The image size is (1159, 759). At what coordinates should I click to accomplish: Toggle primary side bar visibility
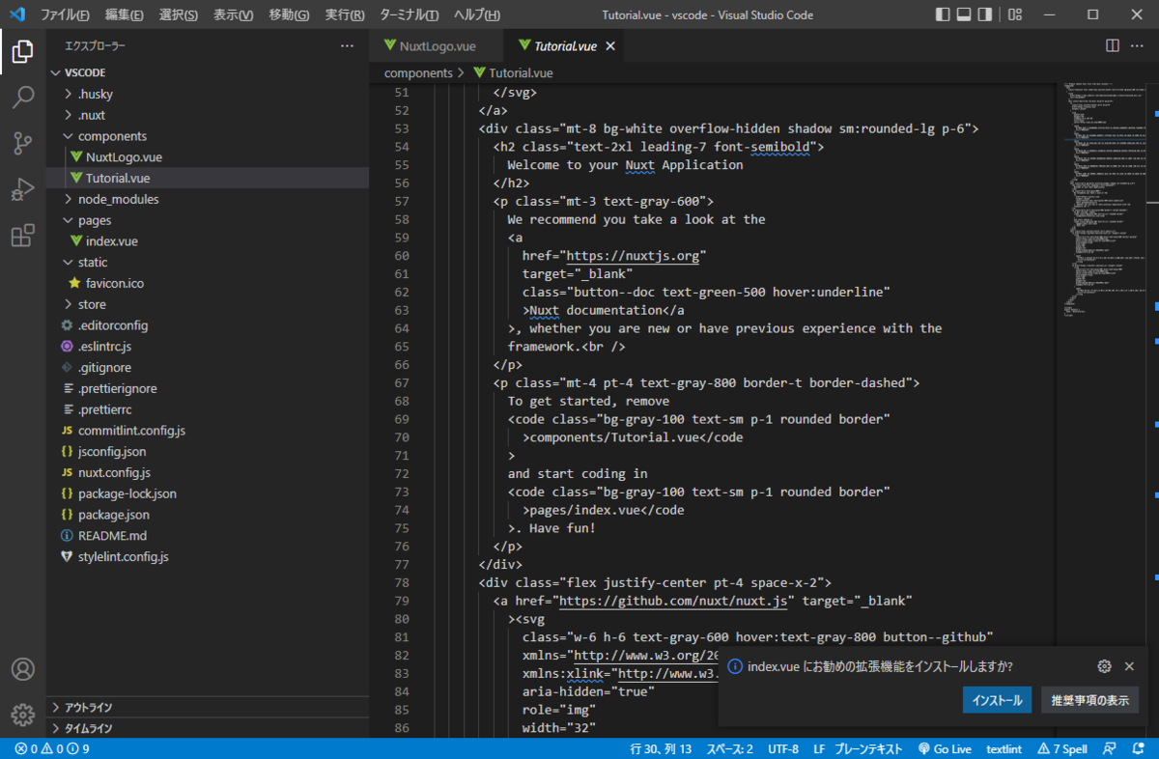coord(944,14)
